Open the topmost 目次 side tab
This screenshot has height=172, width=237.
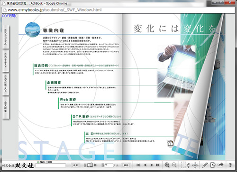pyautogui.click(x=6, y=37)
